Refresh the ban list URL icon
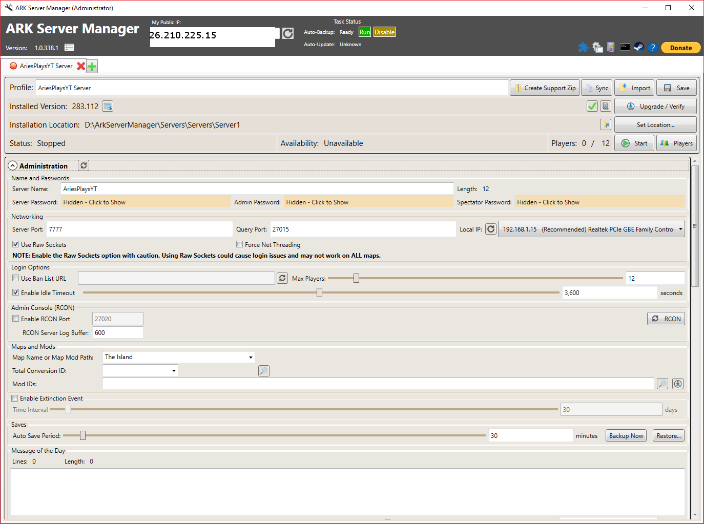This screenshot has height=524, width=704. tap(282, 278)
